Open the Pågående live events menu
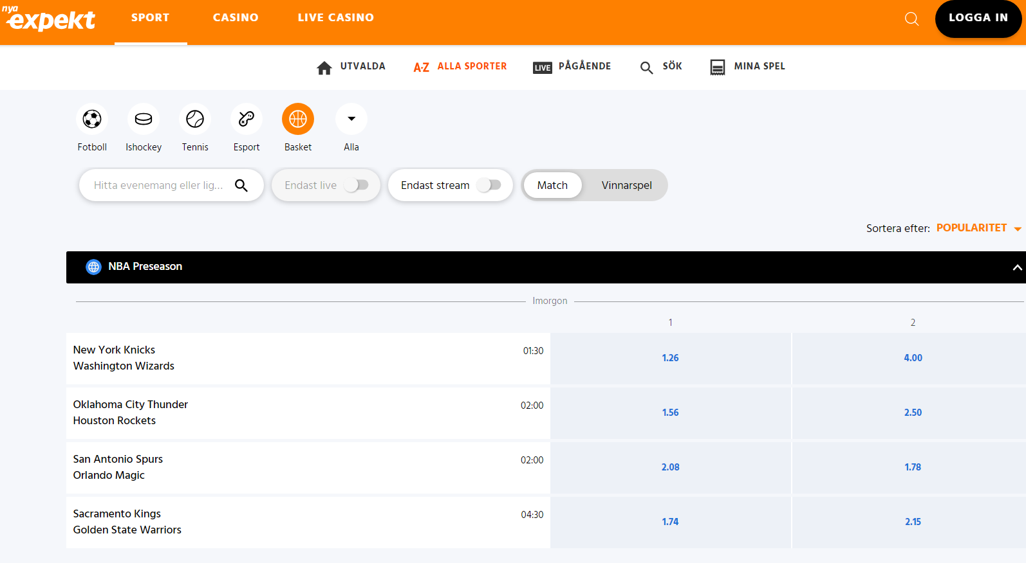Screen dimensions: 1026x563 (x=572, y=66)
